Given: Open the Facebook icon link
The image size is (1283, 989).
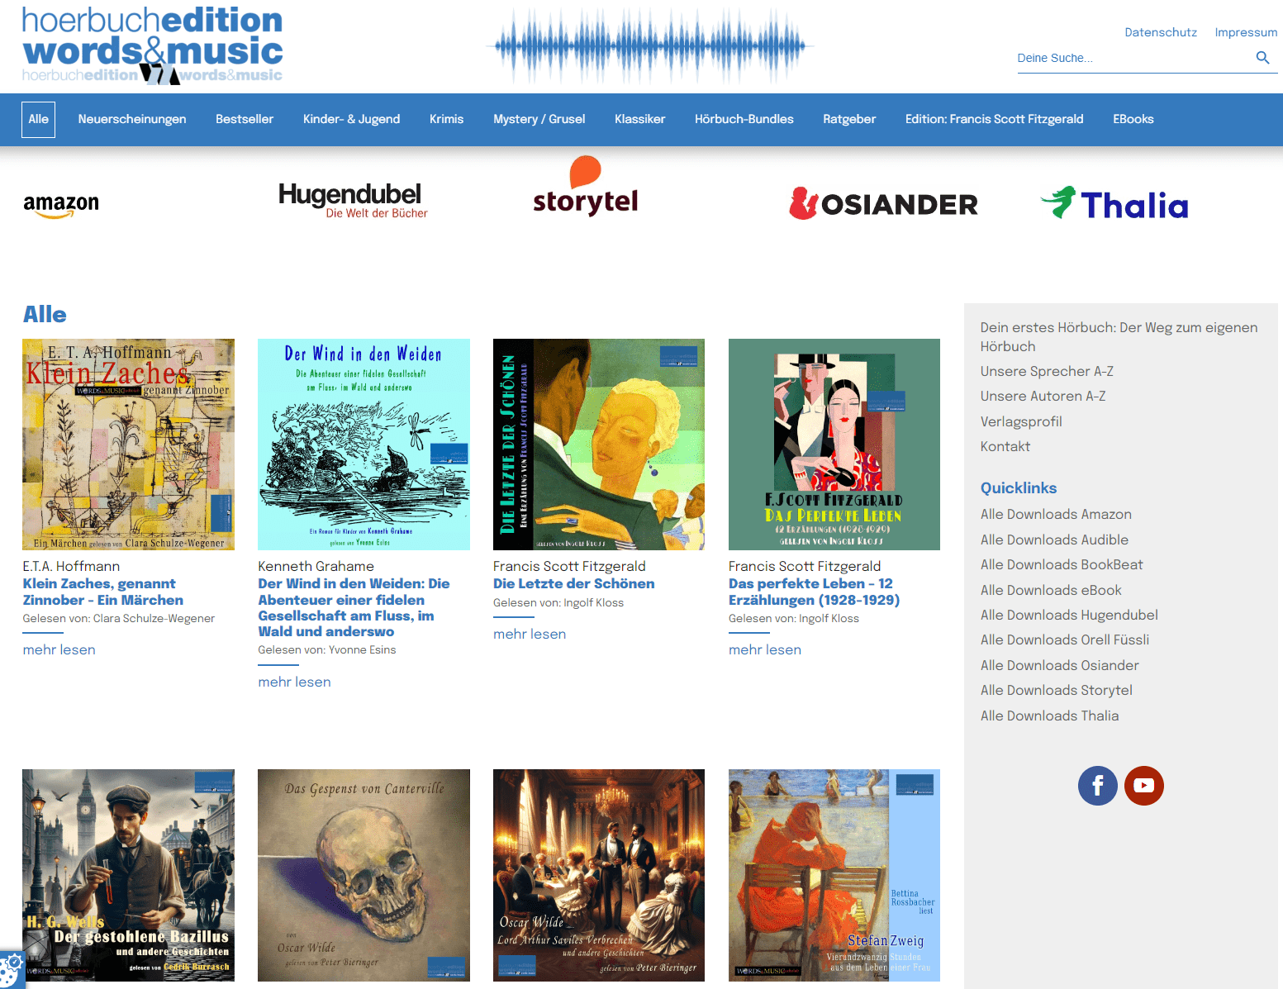Looking at the screenshot, I should point(1098,786).
